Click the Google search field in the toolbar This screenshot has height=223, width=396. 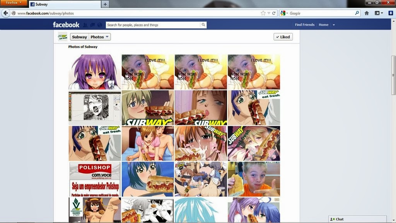(321, 13)
